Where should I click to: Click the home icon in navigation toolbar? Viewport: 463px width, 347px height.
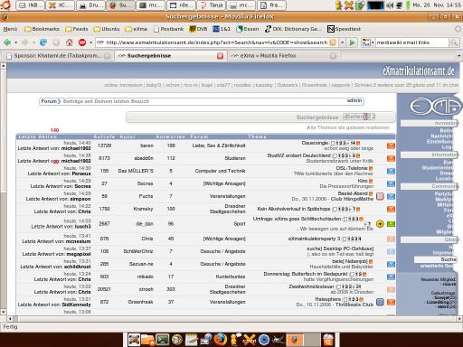click(70, 42)
